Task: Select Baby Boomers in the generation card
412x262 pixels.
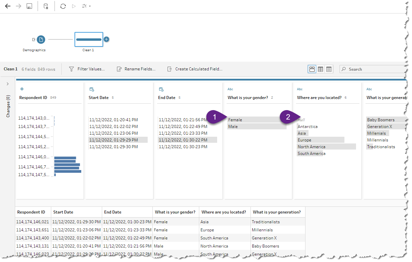Action: (381, 120)
